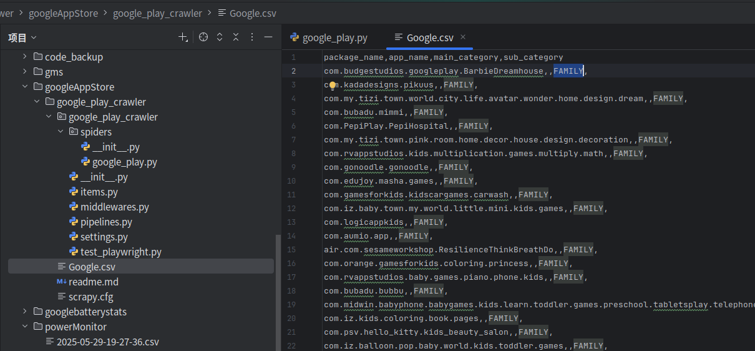Click com.logicappkids on line 13
This screenshot has height=351, width=755.
click(x=364, y=222)
